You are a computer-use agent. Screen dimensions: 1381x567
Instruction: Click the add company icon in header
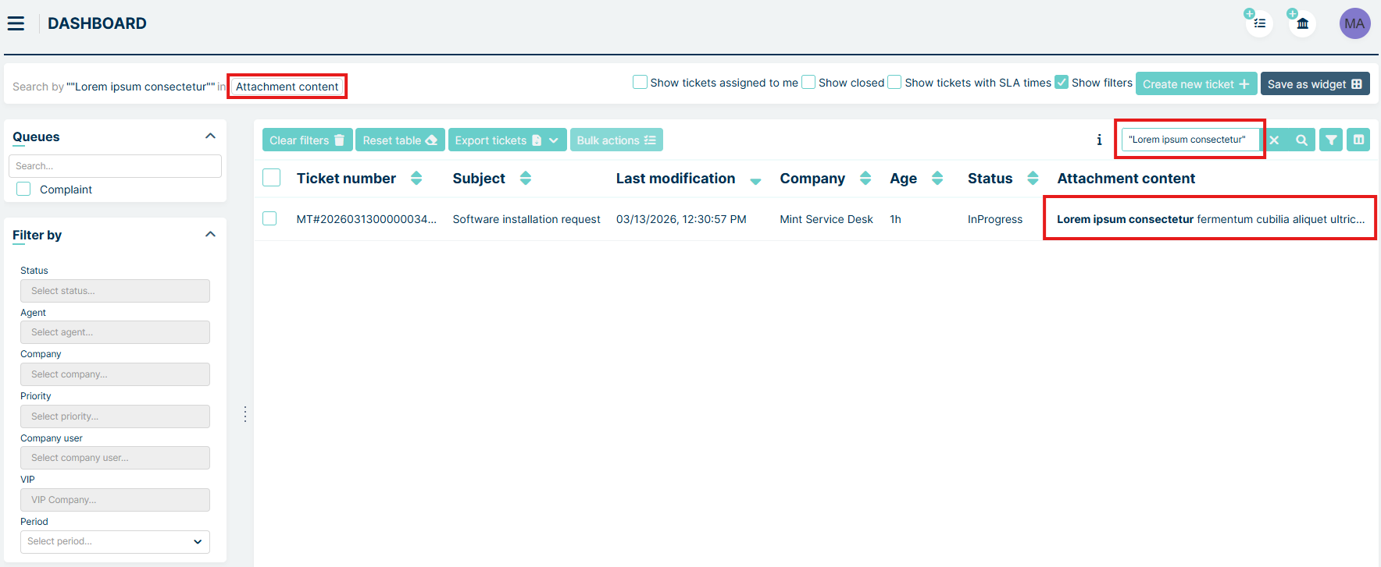tap(1302, 23)
